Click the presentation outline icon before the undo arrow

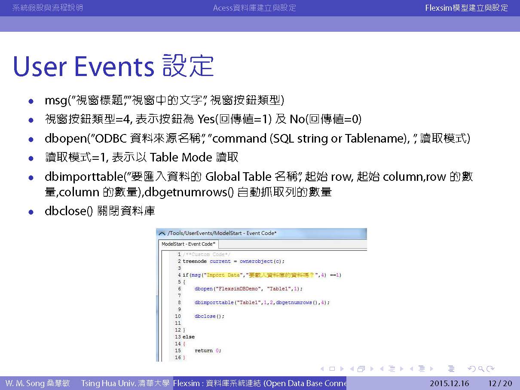pyautogui.click(x=451, y=369)
